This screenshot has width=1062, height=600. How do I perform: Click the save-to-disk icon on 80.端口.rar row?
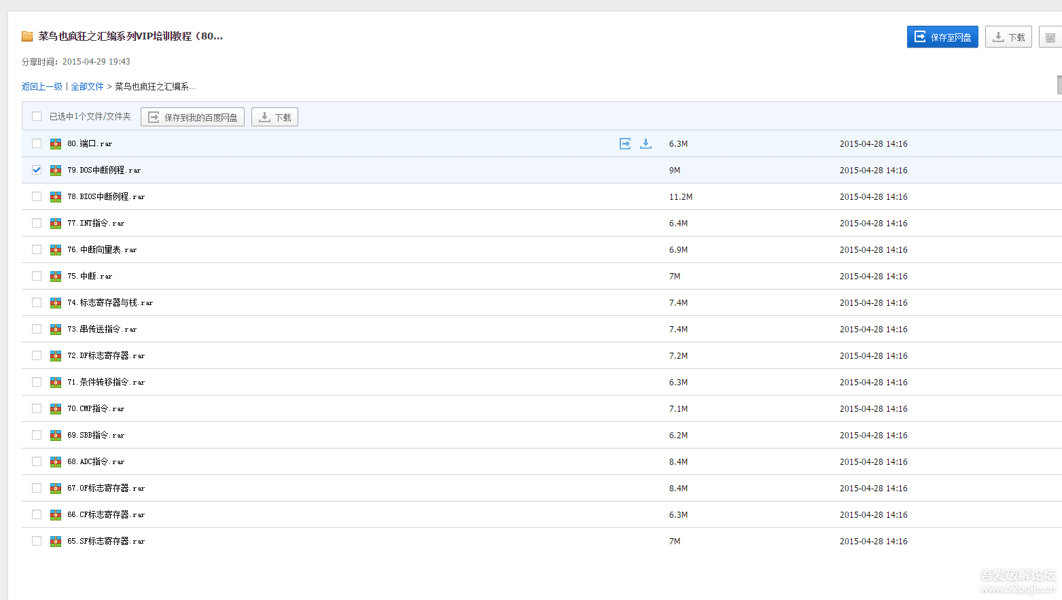point(625,143)
